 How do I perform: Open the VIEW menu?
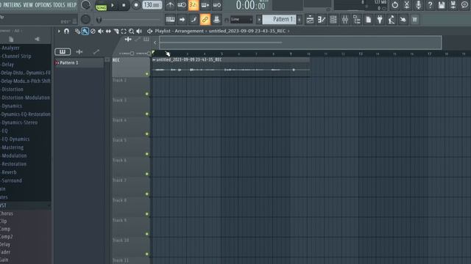pyautogui.click(x=28, y=5)
